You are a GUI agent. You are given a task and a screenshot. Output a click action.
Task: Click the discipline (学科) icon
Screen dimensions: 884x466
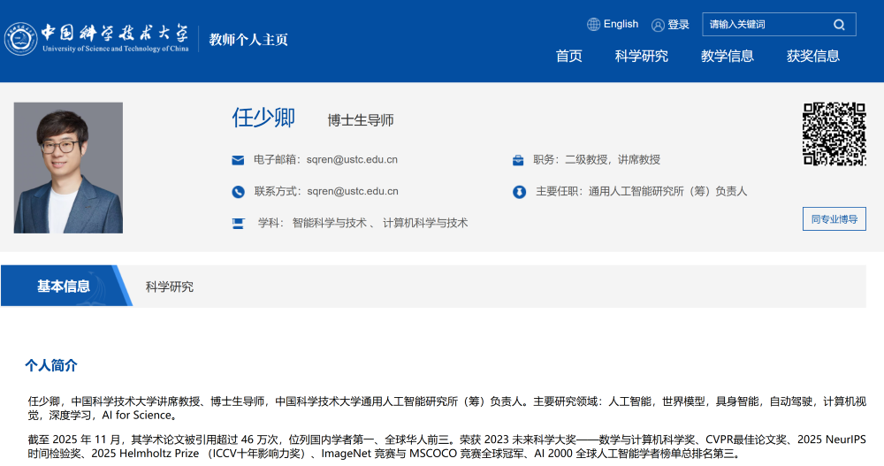pos(238,223)
